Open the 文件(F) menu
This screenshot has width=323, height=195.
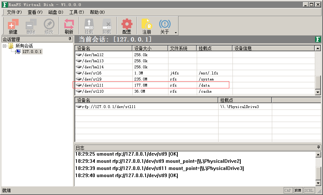pos(14,12)
